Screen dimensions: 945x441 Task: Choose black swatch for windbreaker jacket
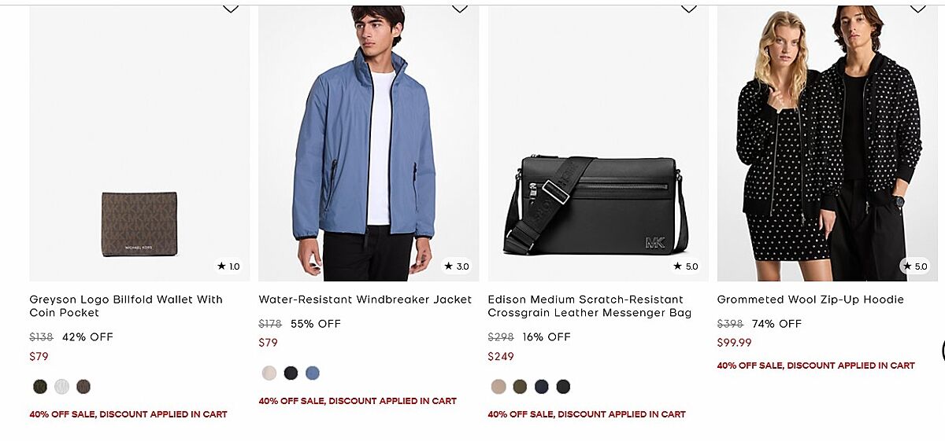tap(291, 373)
